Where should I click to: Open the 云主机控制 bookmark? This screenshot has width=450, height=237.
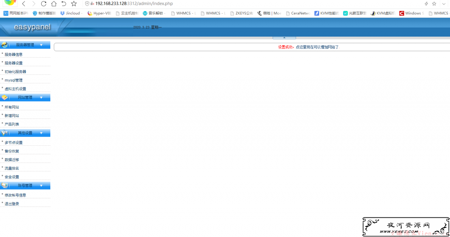click(x=127, y=13)
